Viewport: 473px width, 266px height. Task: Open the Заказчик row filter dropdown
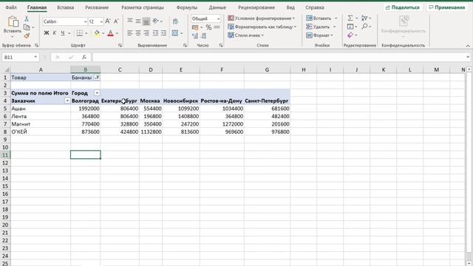(67, 100)
